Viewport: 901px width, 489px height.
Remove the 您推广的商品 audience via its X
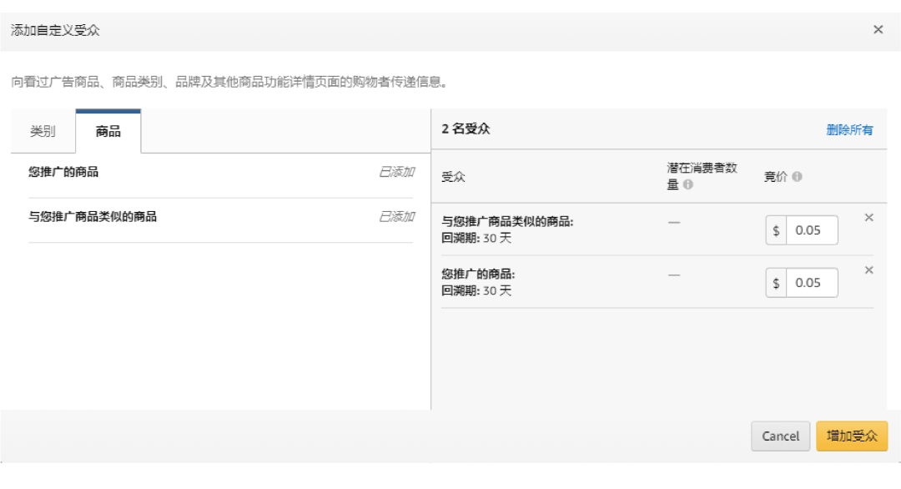[x=867, y=270]
